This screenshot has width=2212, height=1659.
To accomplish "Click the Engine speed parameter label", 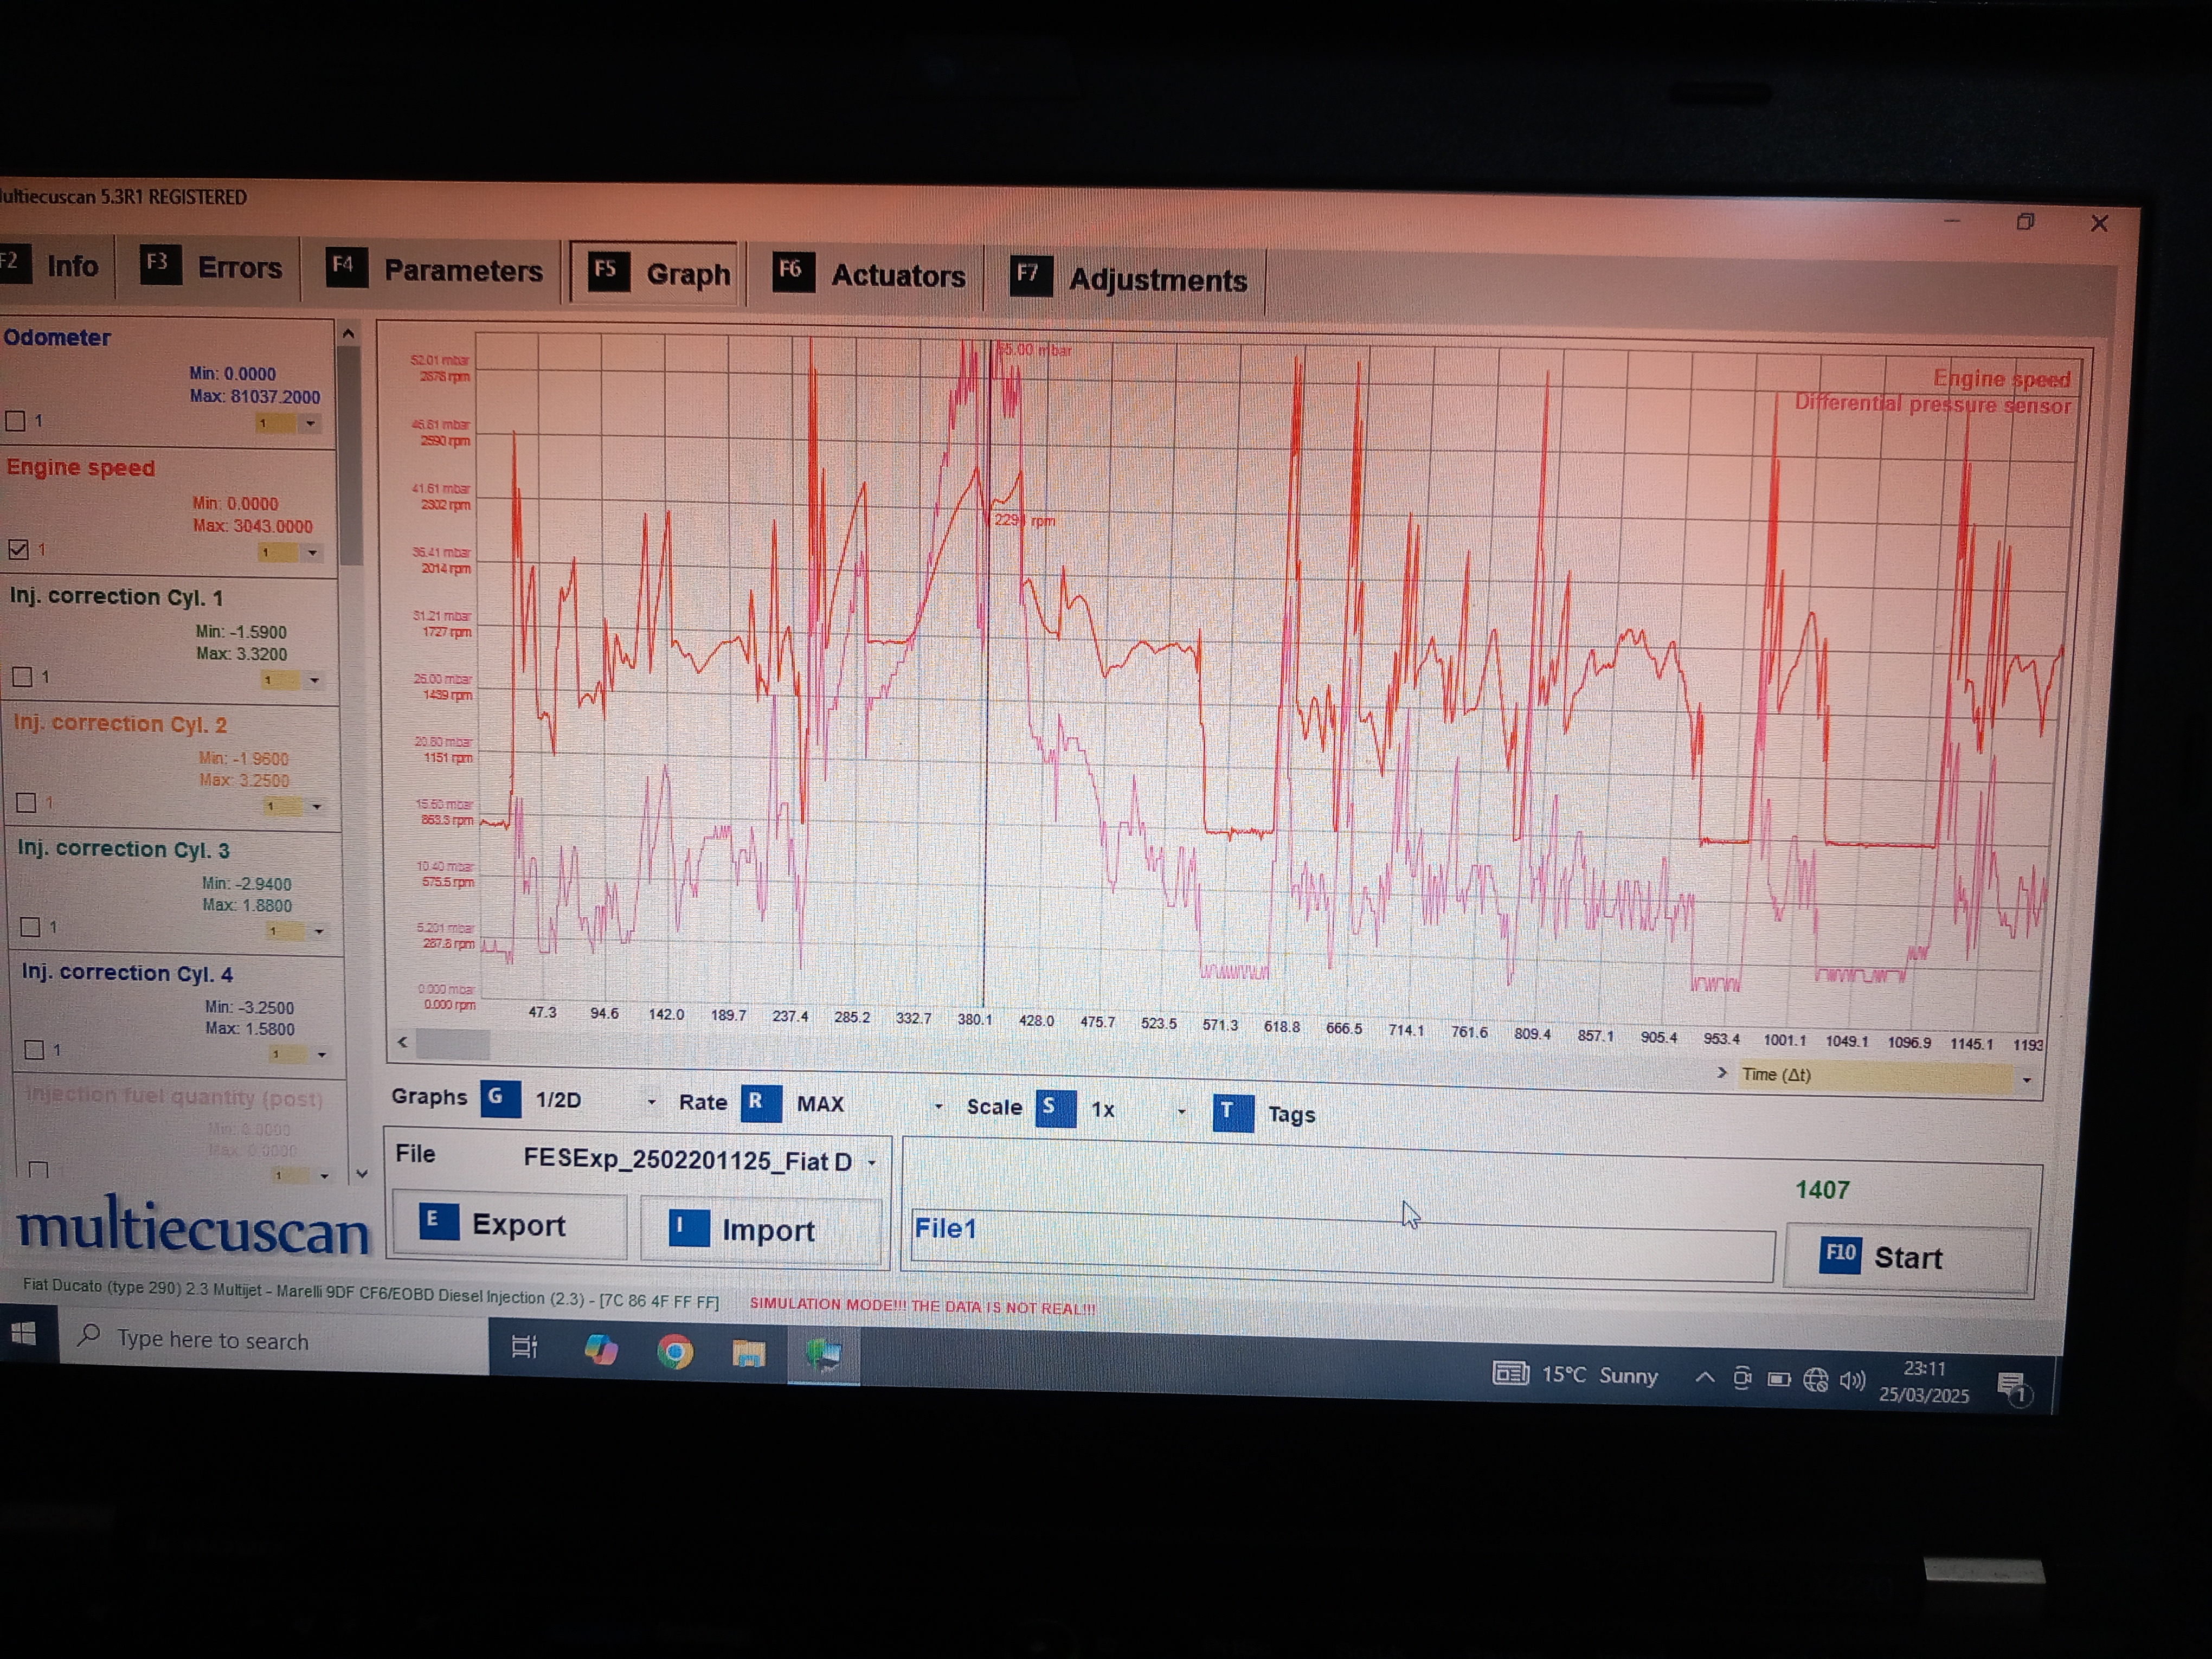I will click(81, 467).
